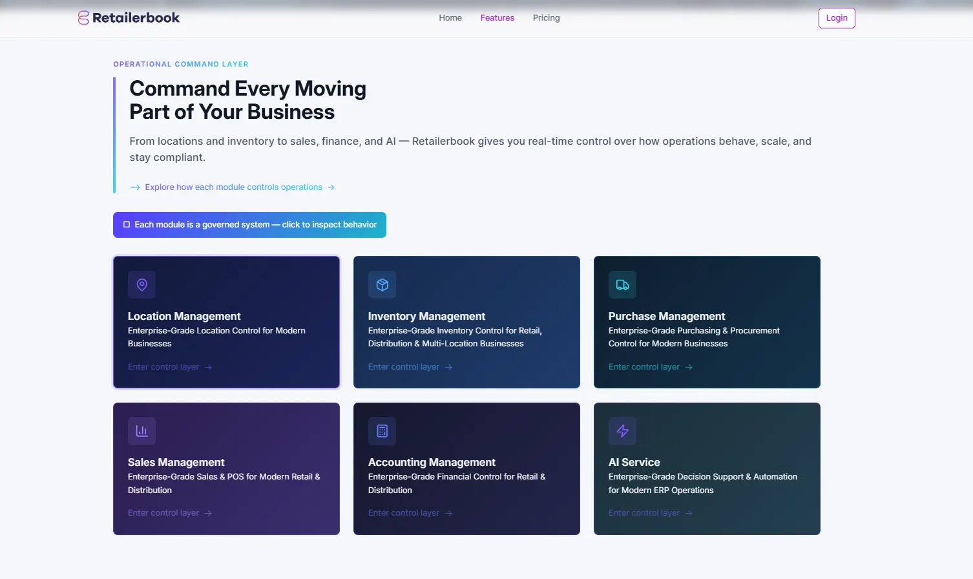Click 'Enter control layer' under Location Management

(163, 367)
